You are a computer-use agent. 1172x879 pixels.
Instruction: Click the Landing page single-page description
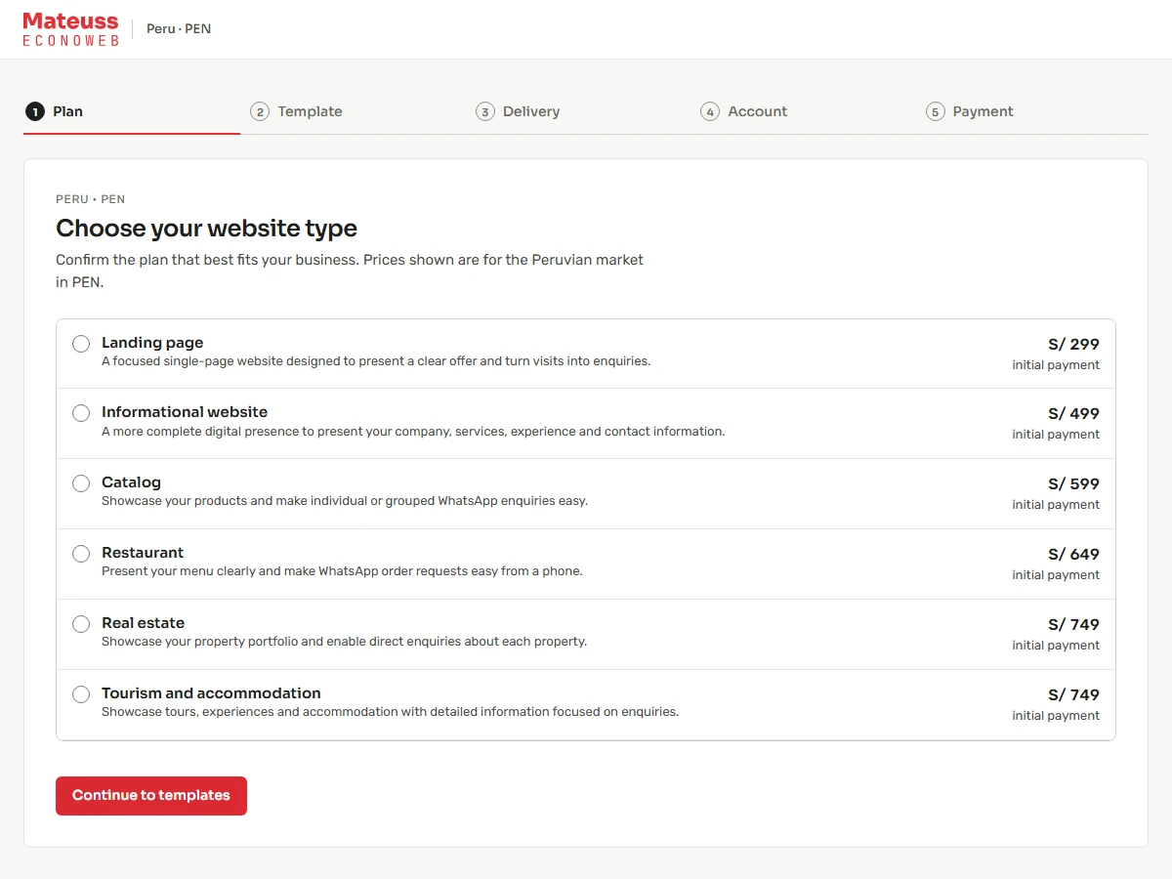tap(376, 361)
